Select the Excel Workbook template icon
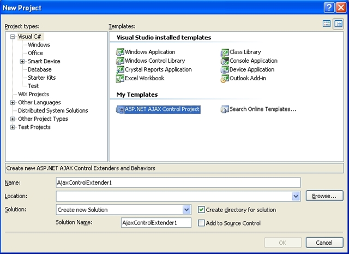The image size is (349, 254). click(x=120, y=79)
